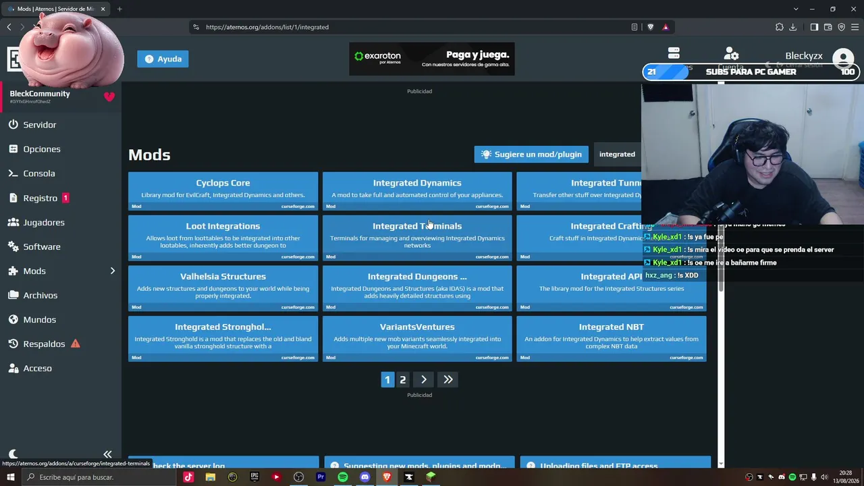Click the Windows Start button
The image size is (864, 486).
tap(10, 477)
